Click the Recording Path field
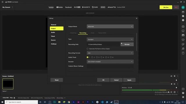The height and width of the screenshot is (104, 186). [103, 44]
